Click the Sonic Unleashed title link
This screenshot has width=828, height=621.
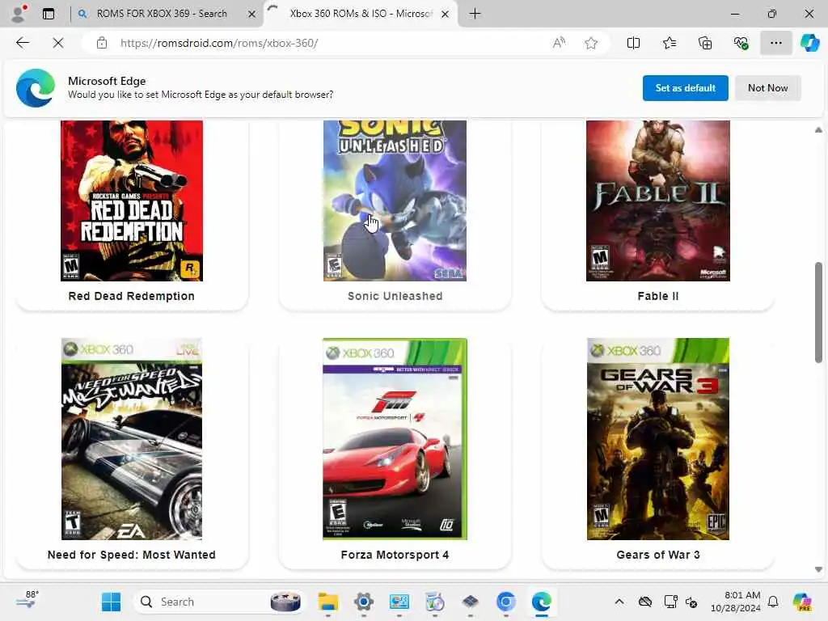pos(395,296)
